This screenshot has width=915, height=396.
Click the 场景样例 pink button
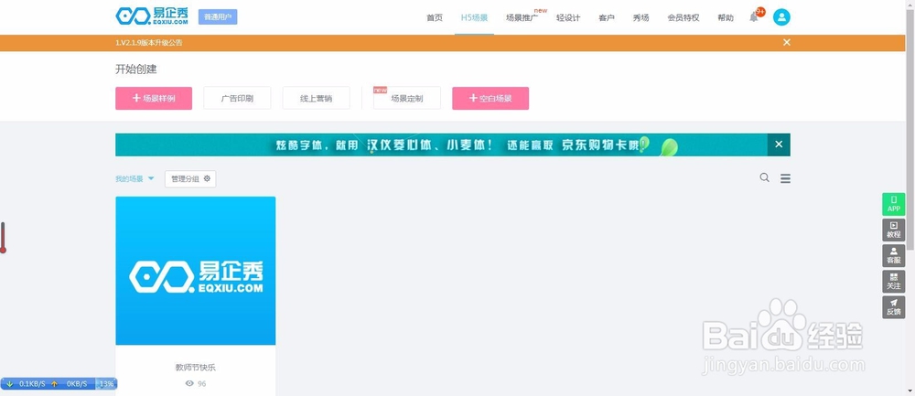[x=154, y=98]
